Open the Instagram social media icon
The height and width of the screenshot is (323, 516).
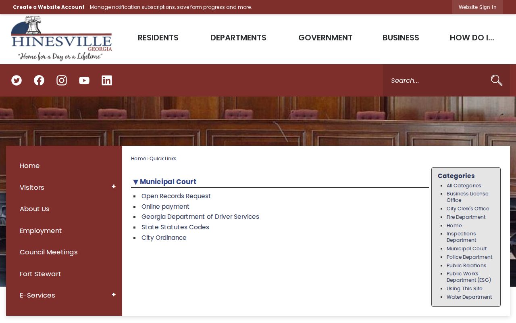coord(62,80)
